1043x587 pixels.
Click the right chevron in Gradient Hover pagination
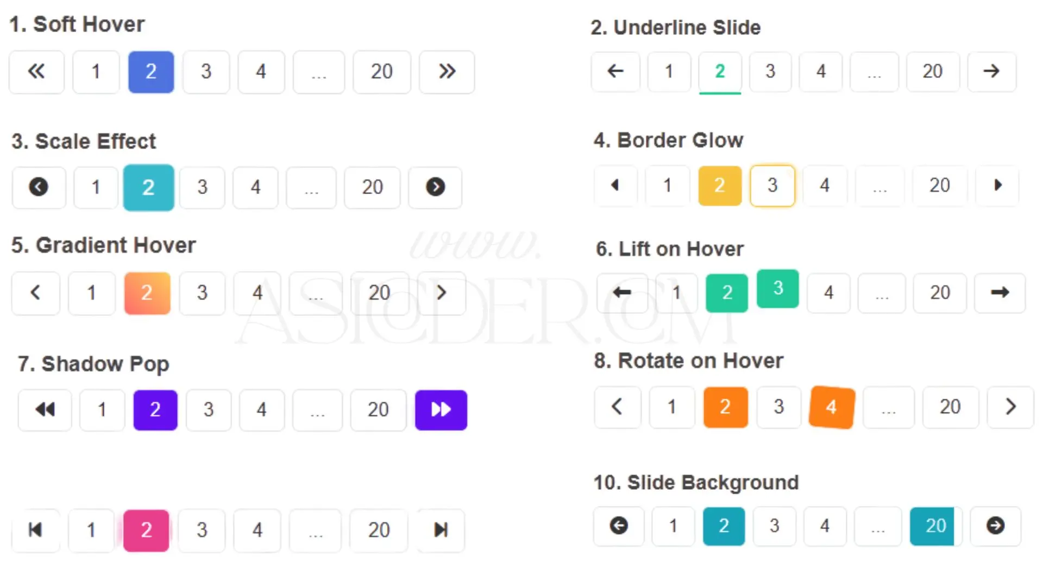coord(442,293)
